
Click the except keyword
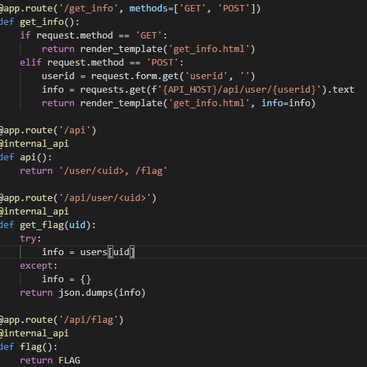(36, 266)
